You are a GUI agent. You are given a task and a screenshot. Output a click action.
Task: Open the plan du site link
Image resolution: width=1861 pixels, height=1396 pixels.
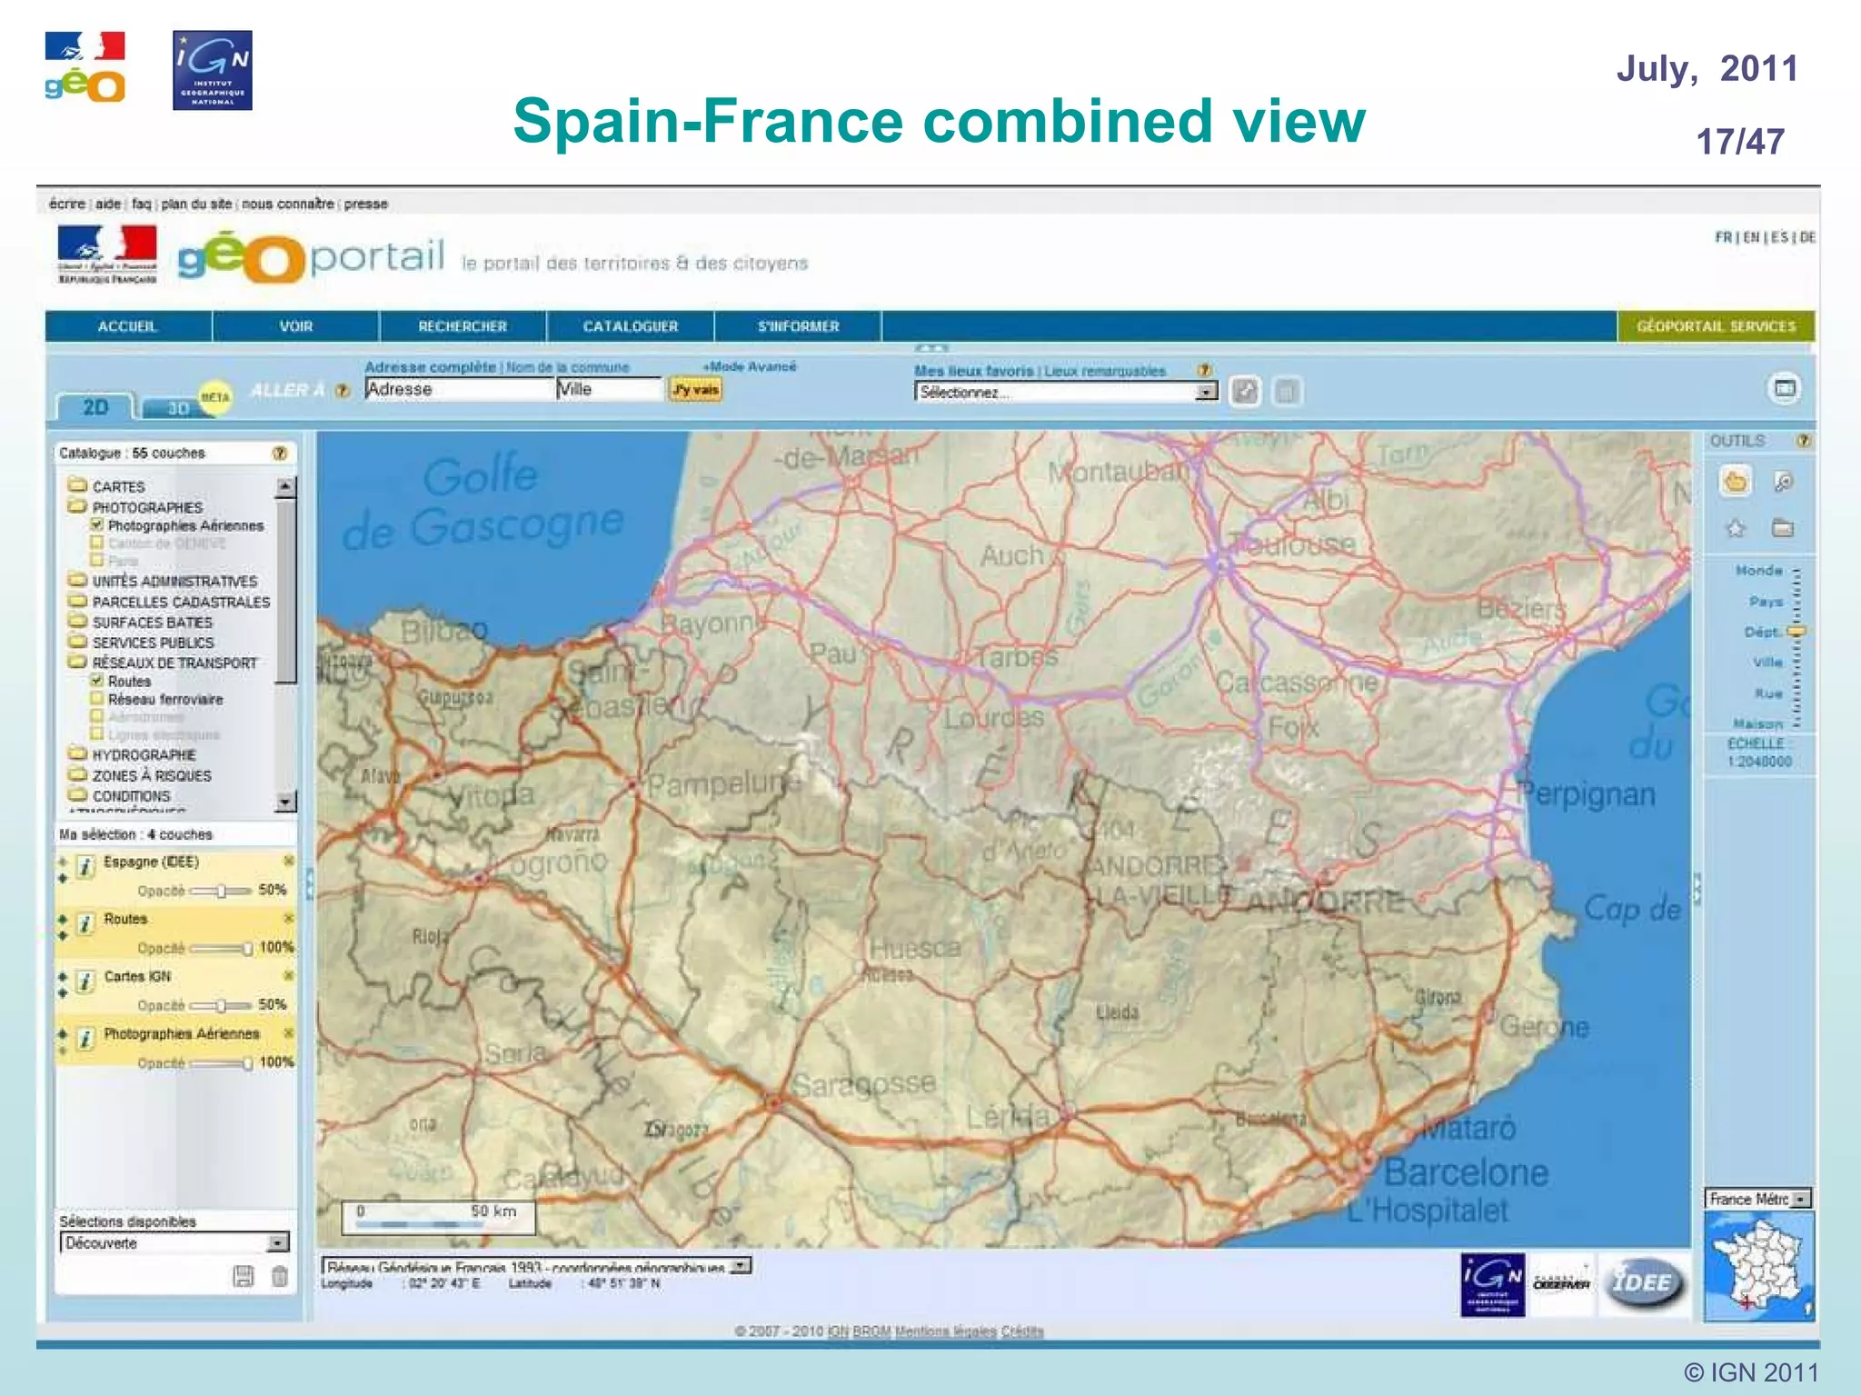point(196,204)
